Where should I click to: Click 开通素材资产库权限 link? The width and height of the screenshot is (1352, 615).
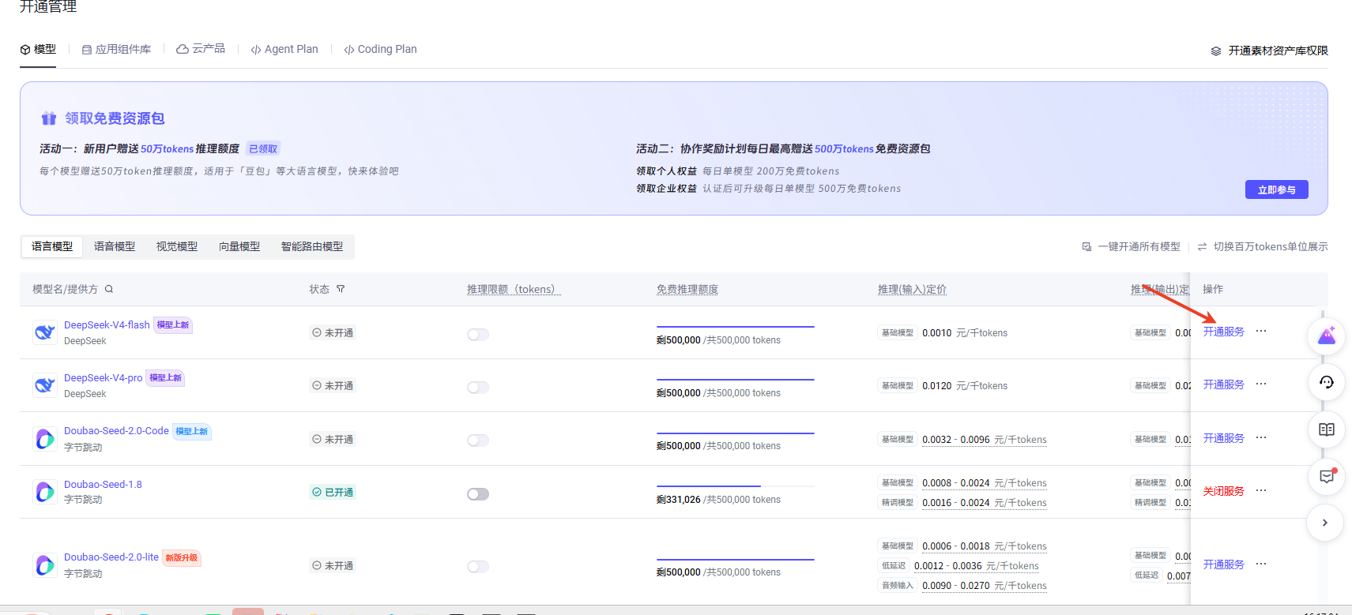(1269, 51)
